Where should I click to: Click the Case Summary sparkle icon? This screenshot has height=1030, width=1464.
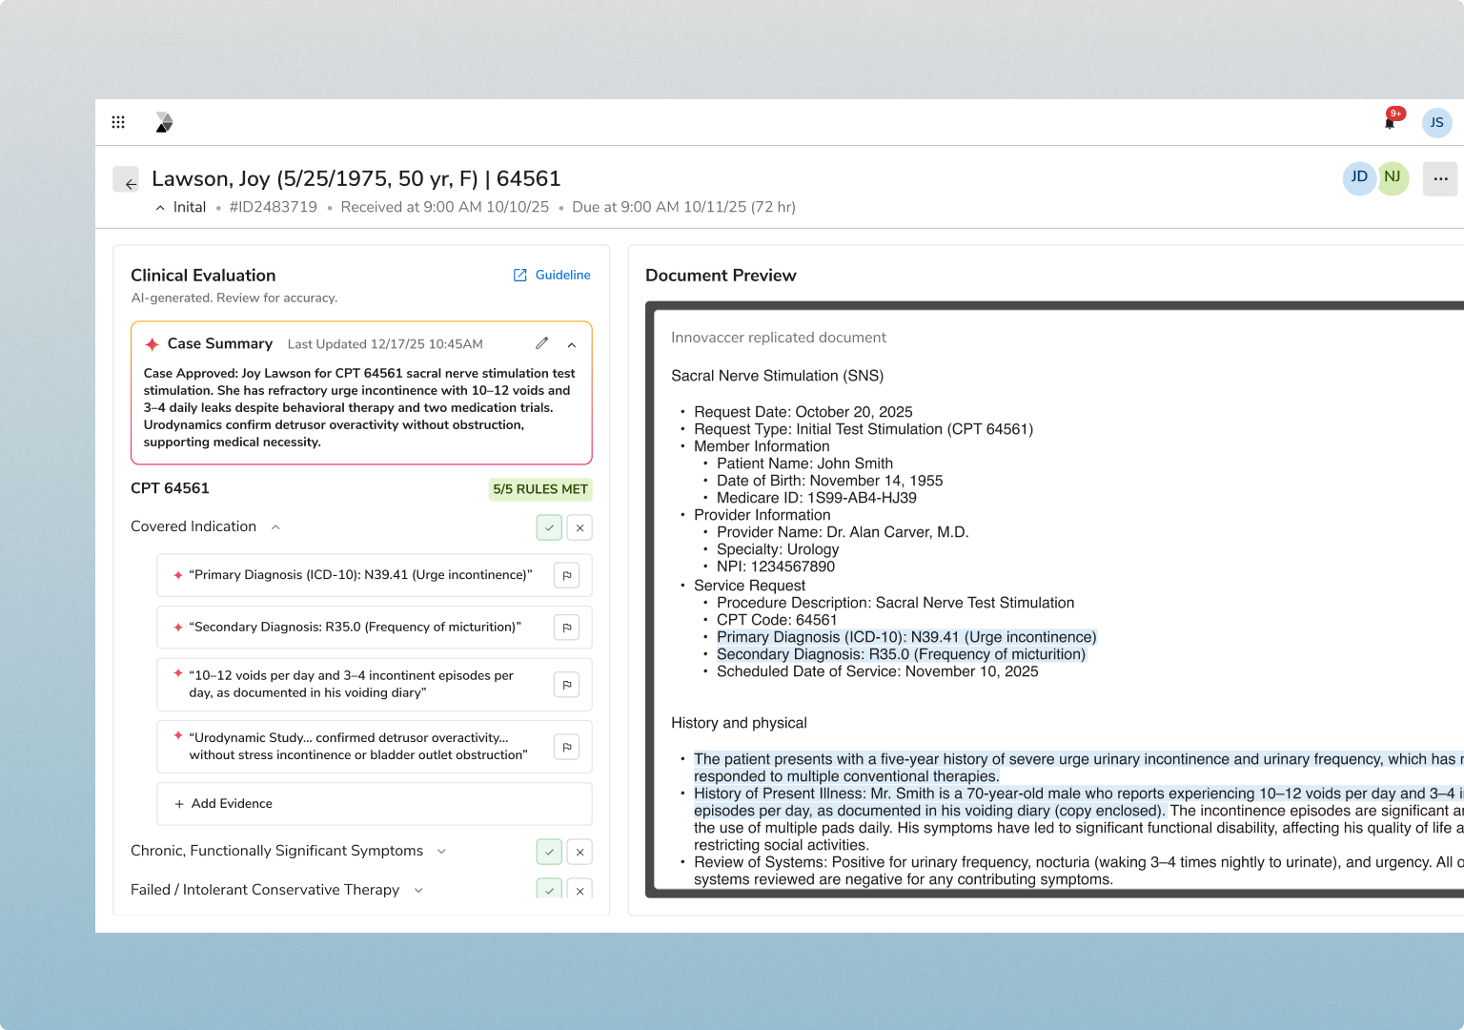point(152,344)
